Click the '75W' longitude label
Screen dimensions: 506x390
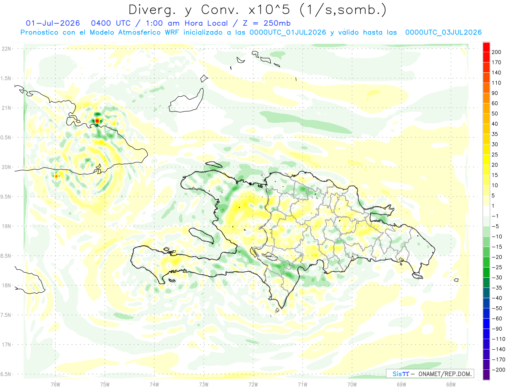click(x=105, y=384)
